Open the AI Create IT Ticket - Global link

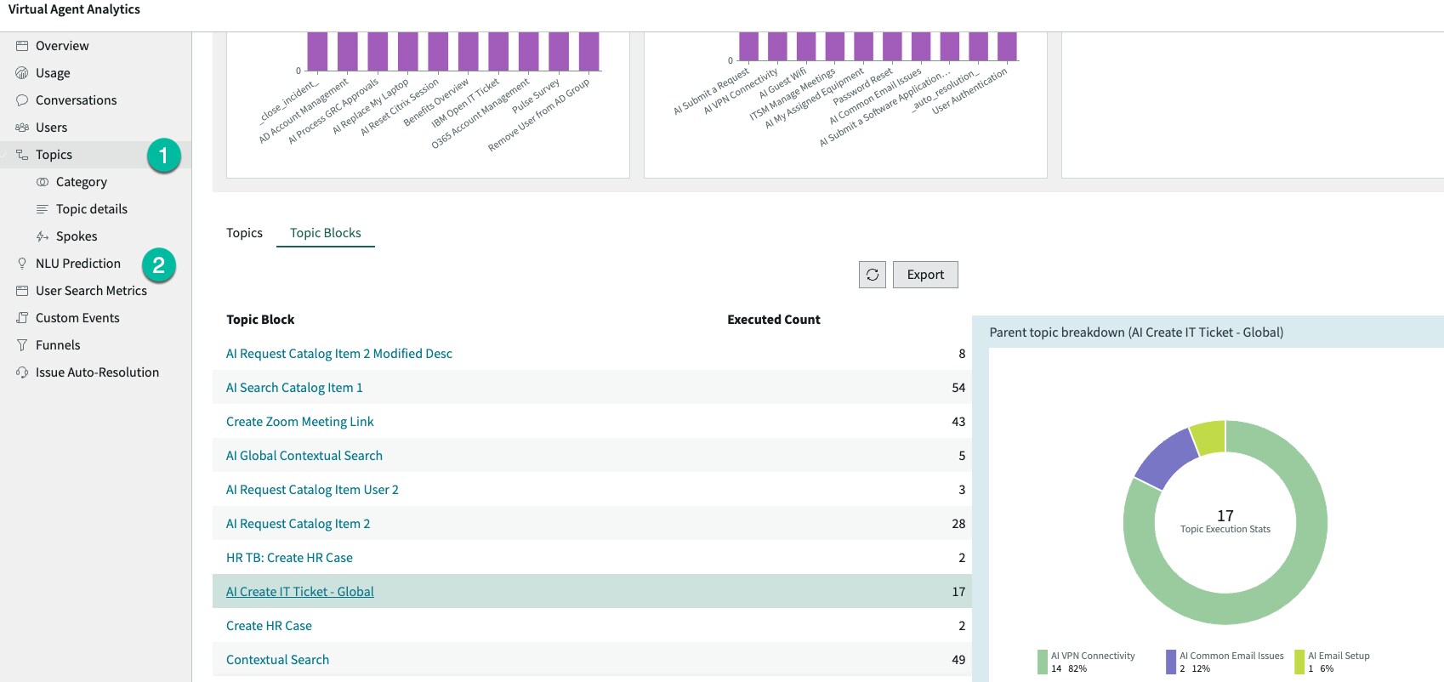pyautogui.click(x=300, y=592)
